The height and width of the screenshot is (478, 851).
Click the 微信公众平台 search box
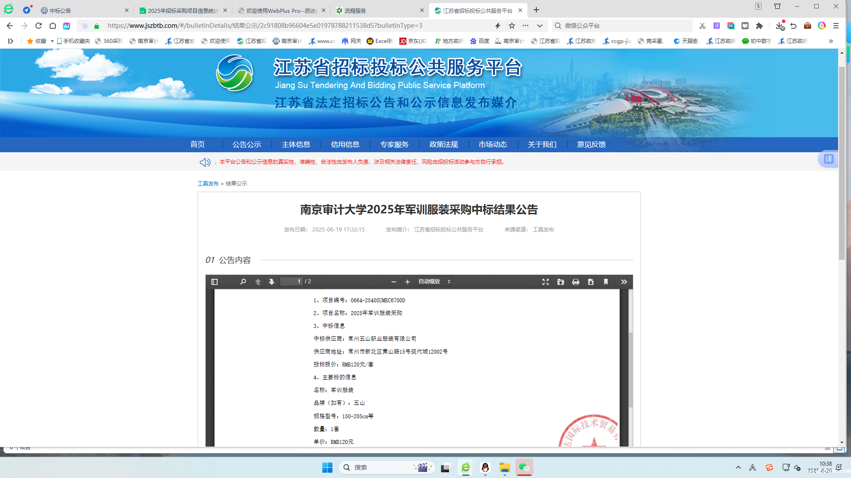[622, 26]
